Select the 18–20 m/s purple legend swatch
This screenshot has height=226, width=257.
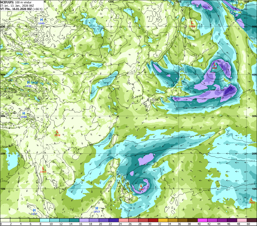tap(94, 220)
